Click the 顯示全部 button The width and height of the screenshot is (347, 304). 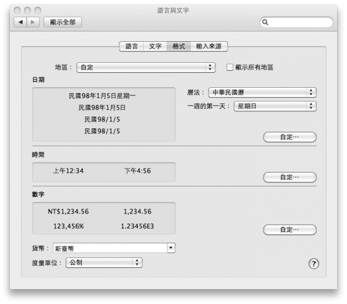click(x=63, y=22)
